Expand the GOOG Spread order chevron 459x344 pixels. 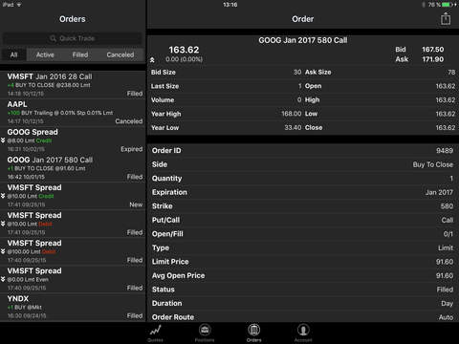[3, 140]
